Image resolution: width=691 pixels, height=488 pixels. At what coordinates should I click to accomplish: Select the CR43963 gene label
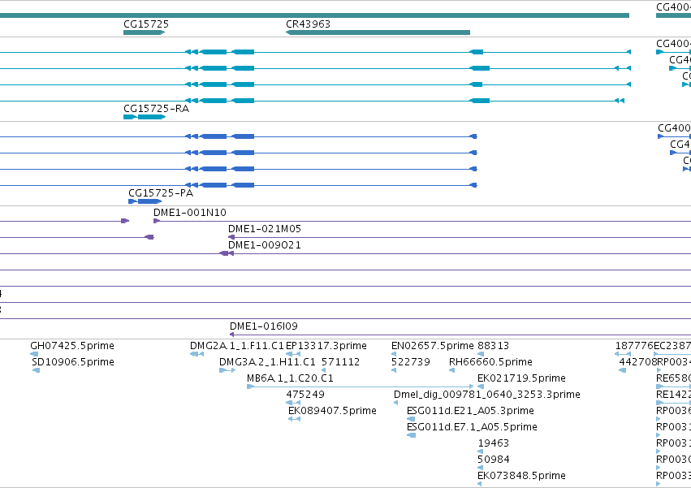(x=308, y=24)
